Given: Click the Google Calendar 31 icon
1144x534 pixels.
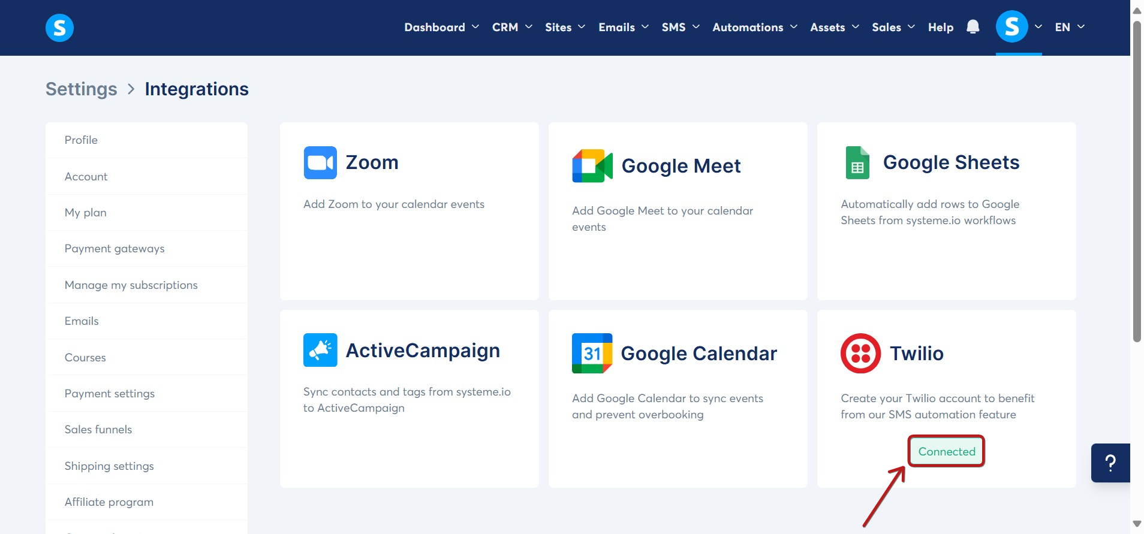Looking at the screenshot, I should tap(592, 353).
